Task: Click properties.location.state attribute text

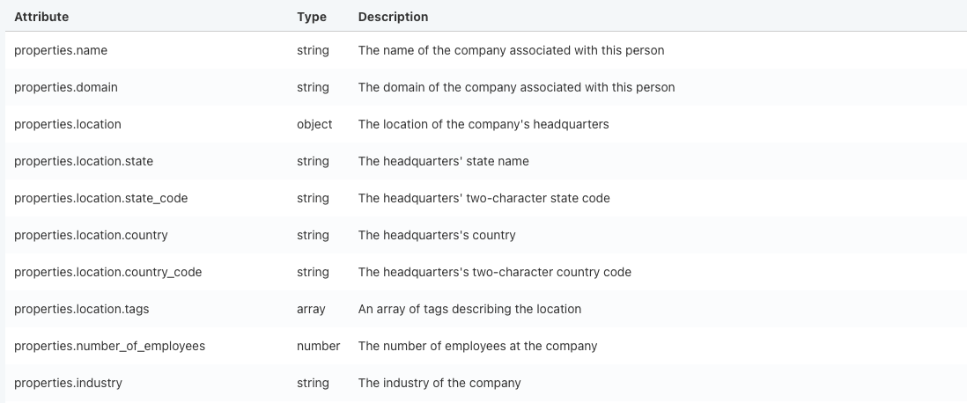Action: point(84,161)
